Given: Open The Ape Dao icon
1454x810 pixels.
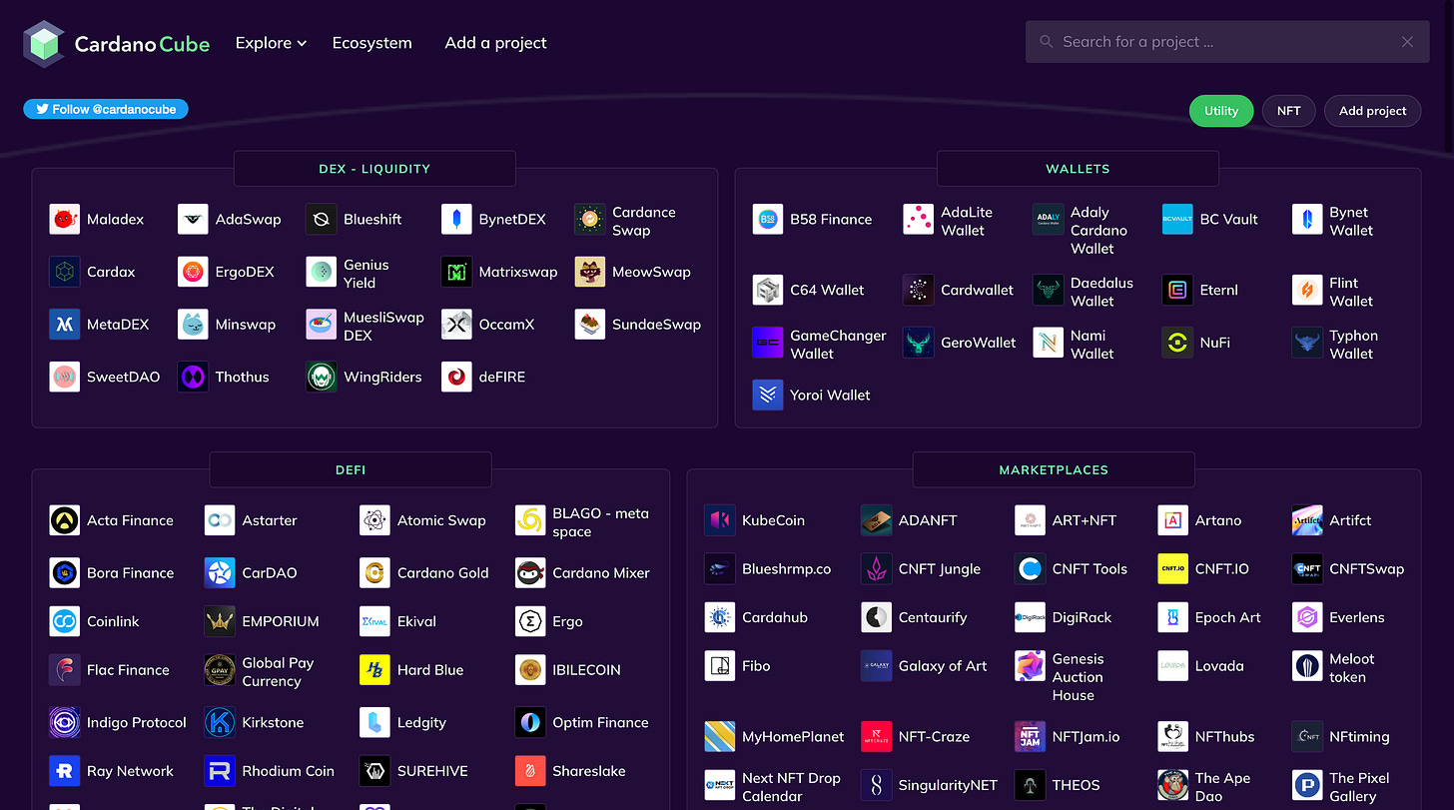Looking at the screenshot, I should click(1173, 785).
